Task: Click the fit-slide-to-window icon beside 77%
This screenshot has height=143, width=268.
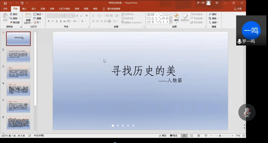Action: [244, 136]
